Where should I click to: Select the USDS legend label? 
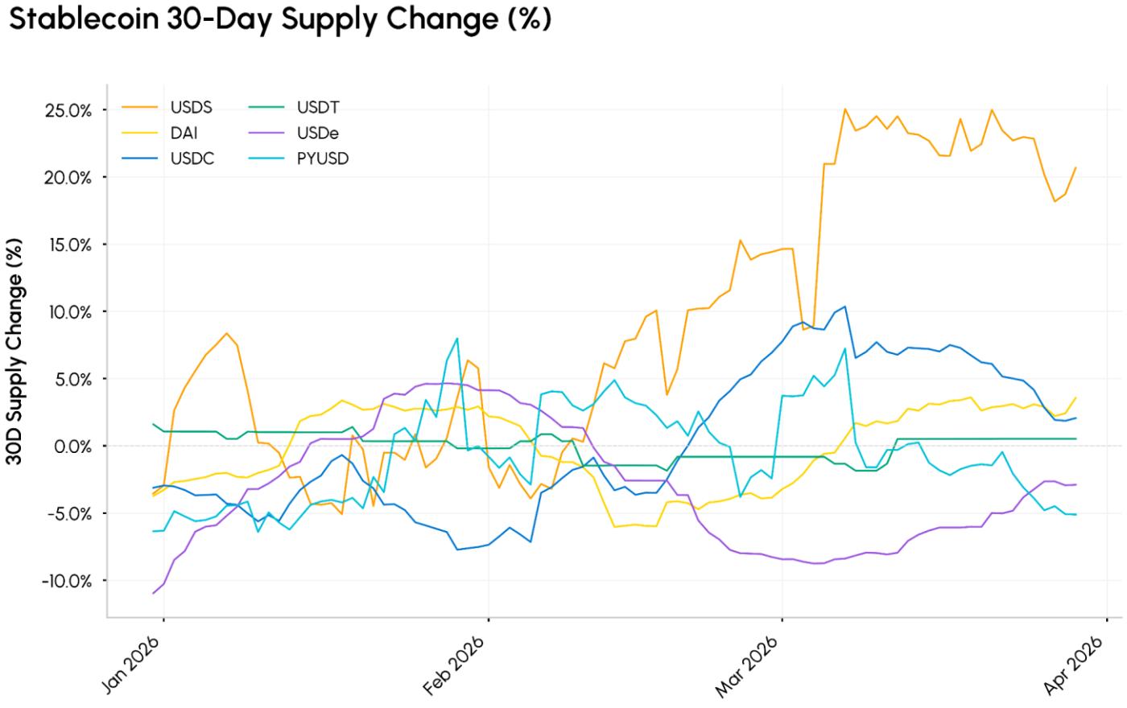[x=191, y=108]
